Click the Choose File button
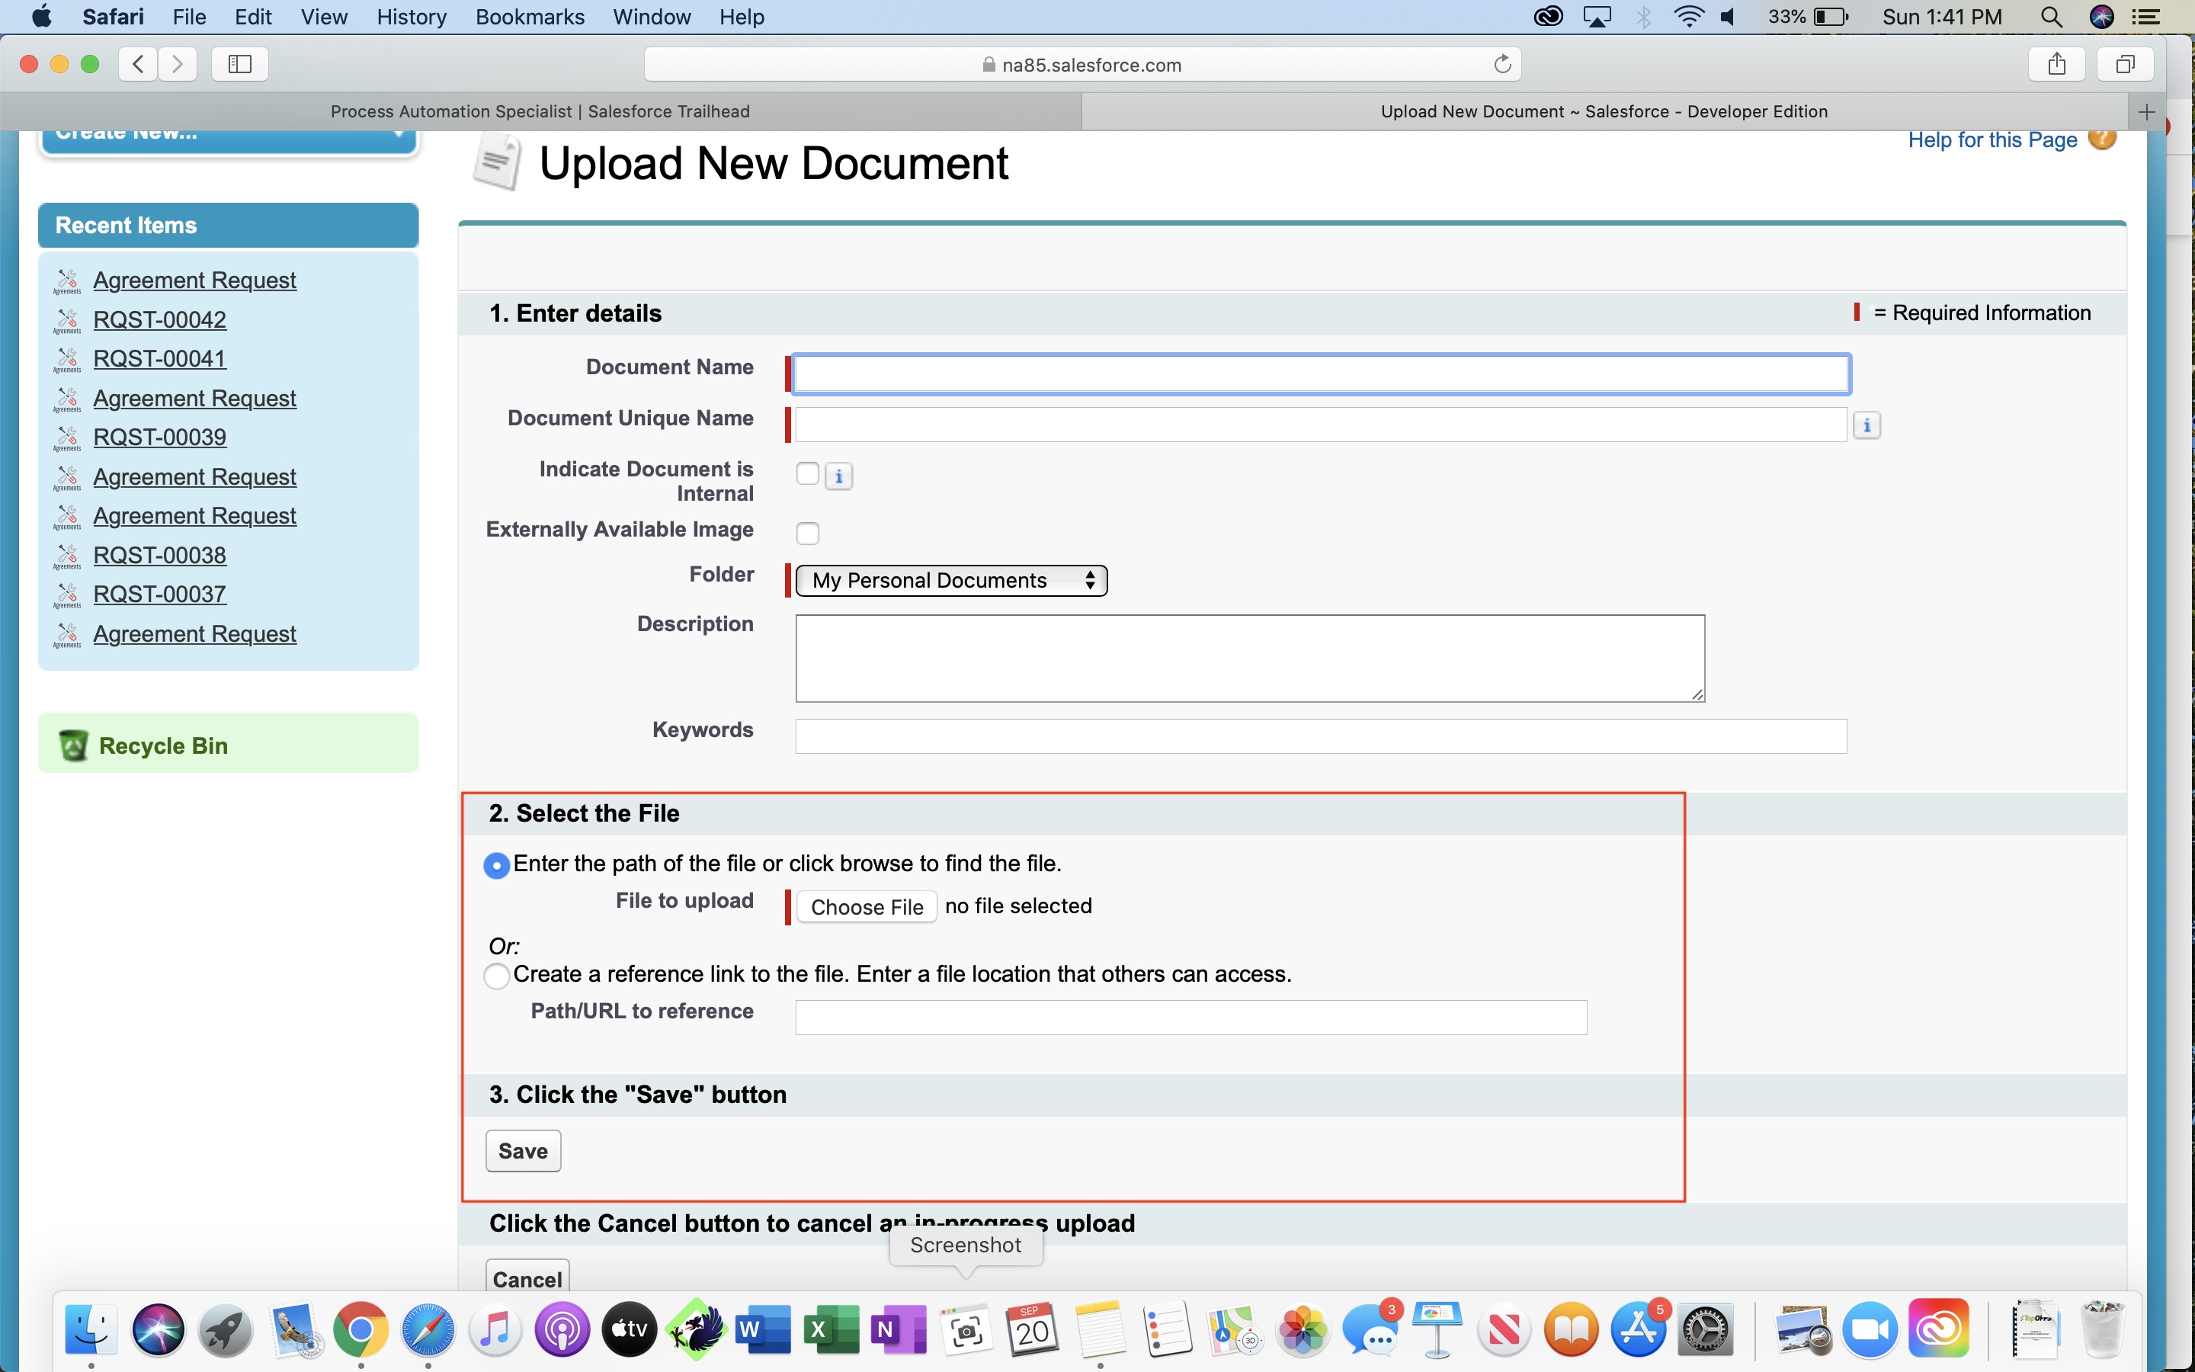This screenshot has width=2195, height=1372. (867, 906)
